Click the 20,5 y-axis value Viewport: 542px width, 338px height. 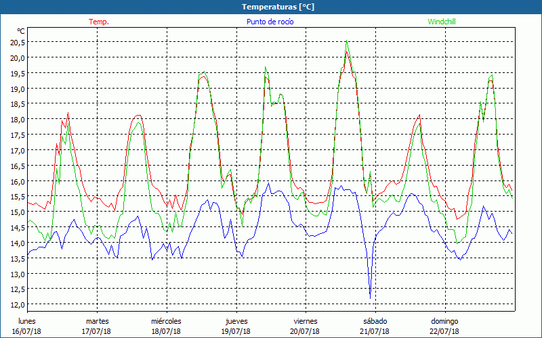(18, 42)
